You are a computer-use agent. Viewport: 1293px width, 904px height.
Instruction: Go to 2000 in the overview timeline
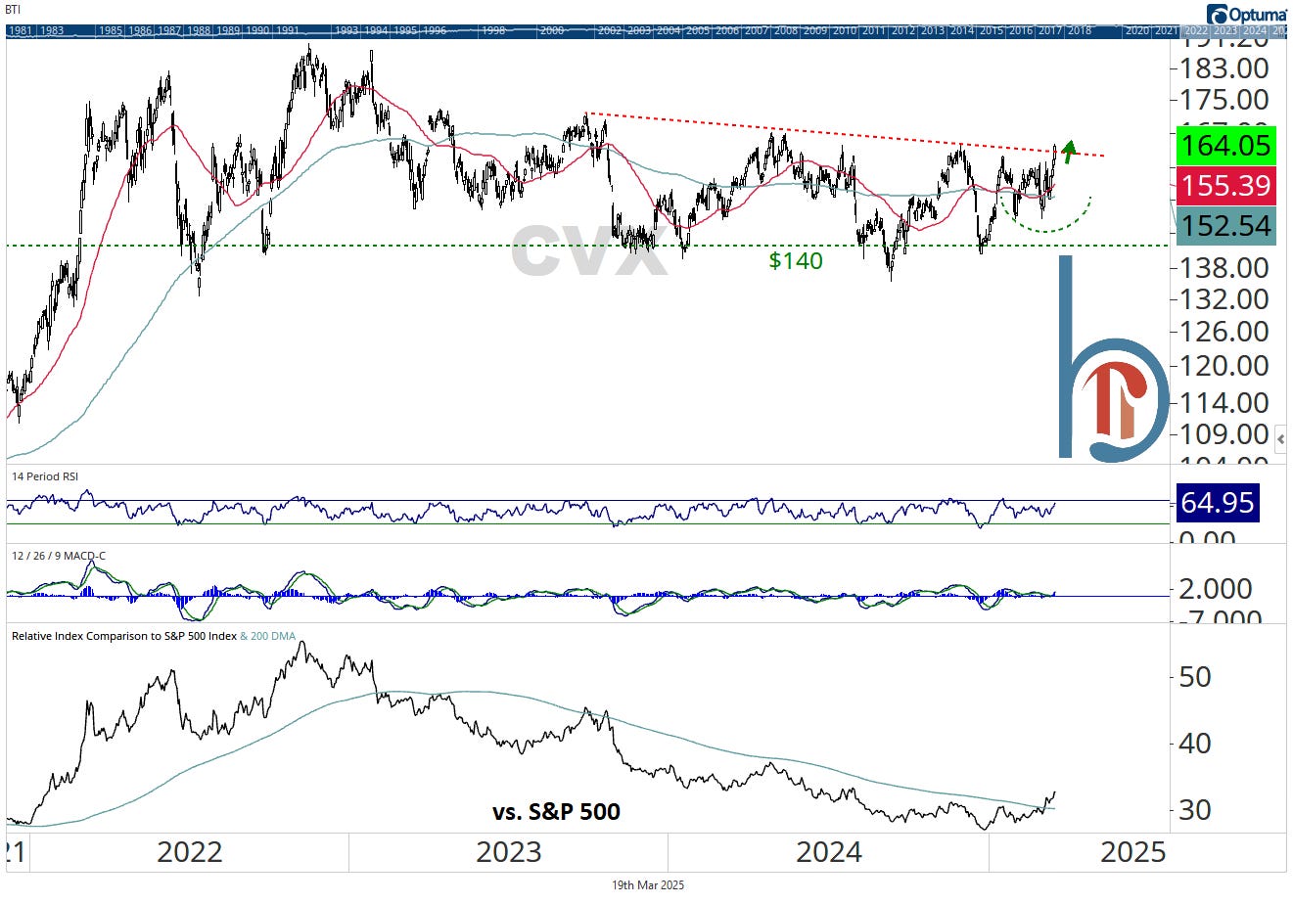coord(552,30)
